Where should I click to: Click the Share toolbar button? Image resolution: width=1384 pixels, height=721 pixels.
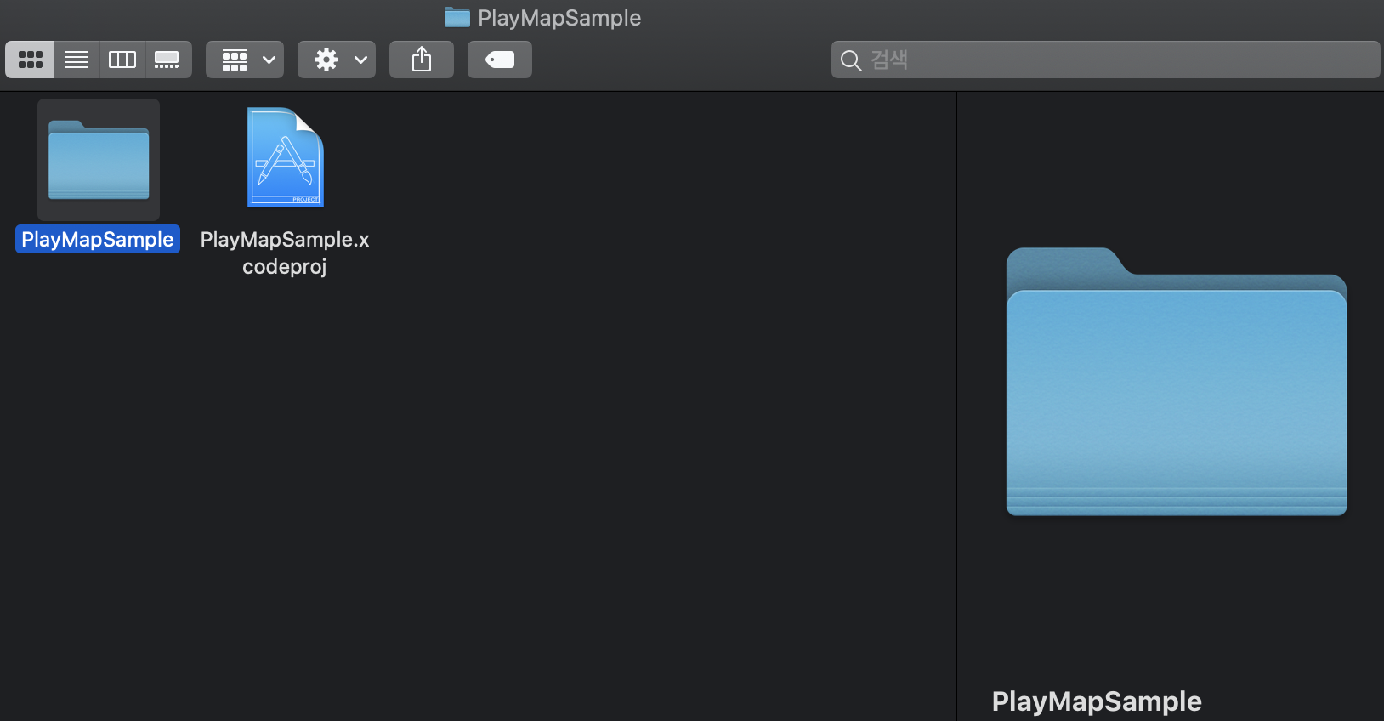pyautogui.click(x=422, y=60)
